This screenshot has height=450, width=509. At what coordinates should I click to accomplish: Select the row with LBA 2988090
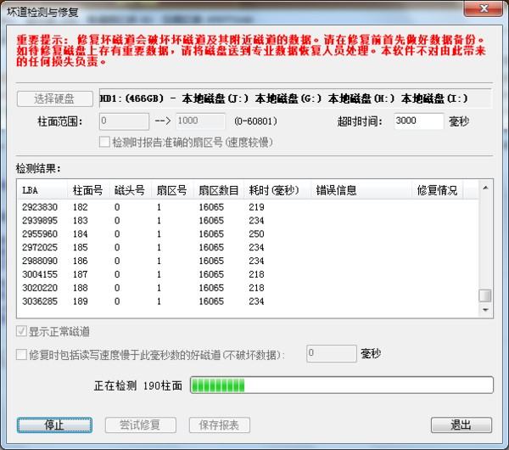(248, 261)
